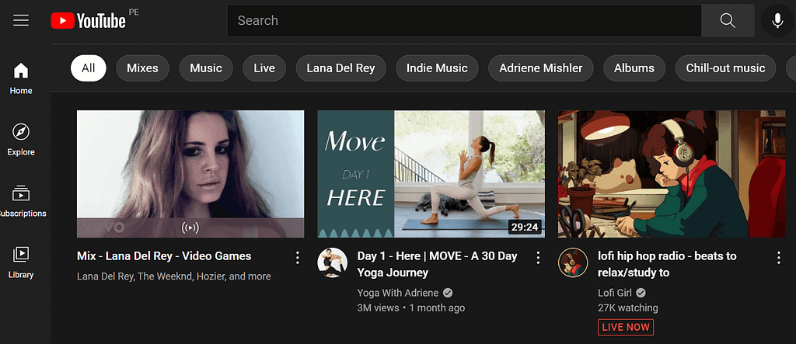Open options menu for lofi hip hop radio

[779, 258]
